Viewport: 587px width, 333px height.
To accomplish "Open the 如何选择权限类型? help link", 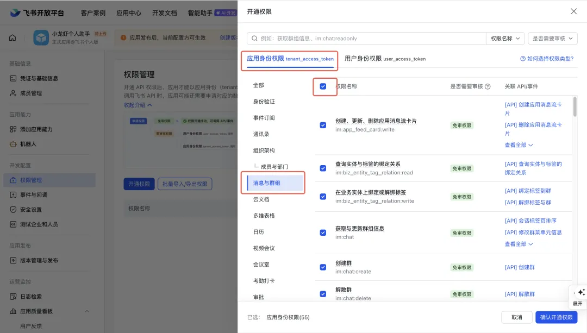I will pos(547,59).
